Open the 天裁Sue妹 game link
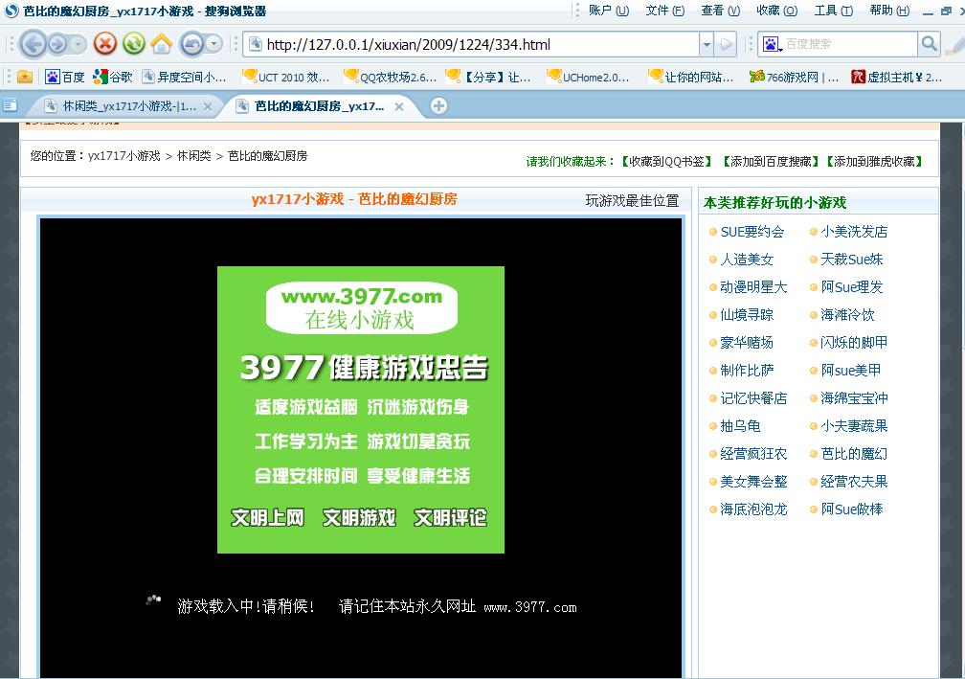Image resolution: width=965 pixels, height=679 pixels. pyautogui.click(x=852, y=260)
